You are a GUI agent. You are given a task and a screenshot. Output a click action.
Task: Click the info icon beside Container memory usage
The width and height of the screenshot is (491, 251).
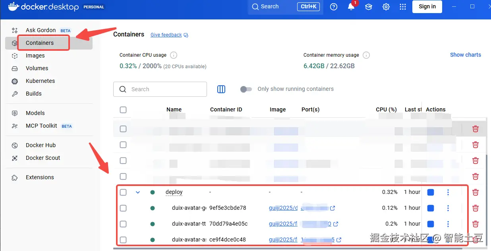tap(366, 55)
